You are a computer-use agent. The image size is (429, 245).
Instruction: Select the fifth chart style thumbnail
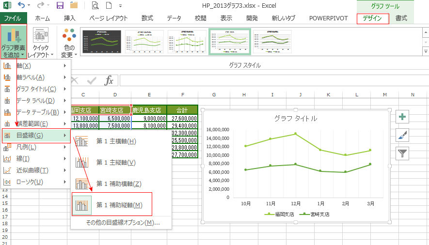(272, 42)
